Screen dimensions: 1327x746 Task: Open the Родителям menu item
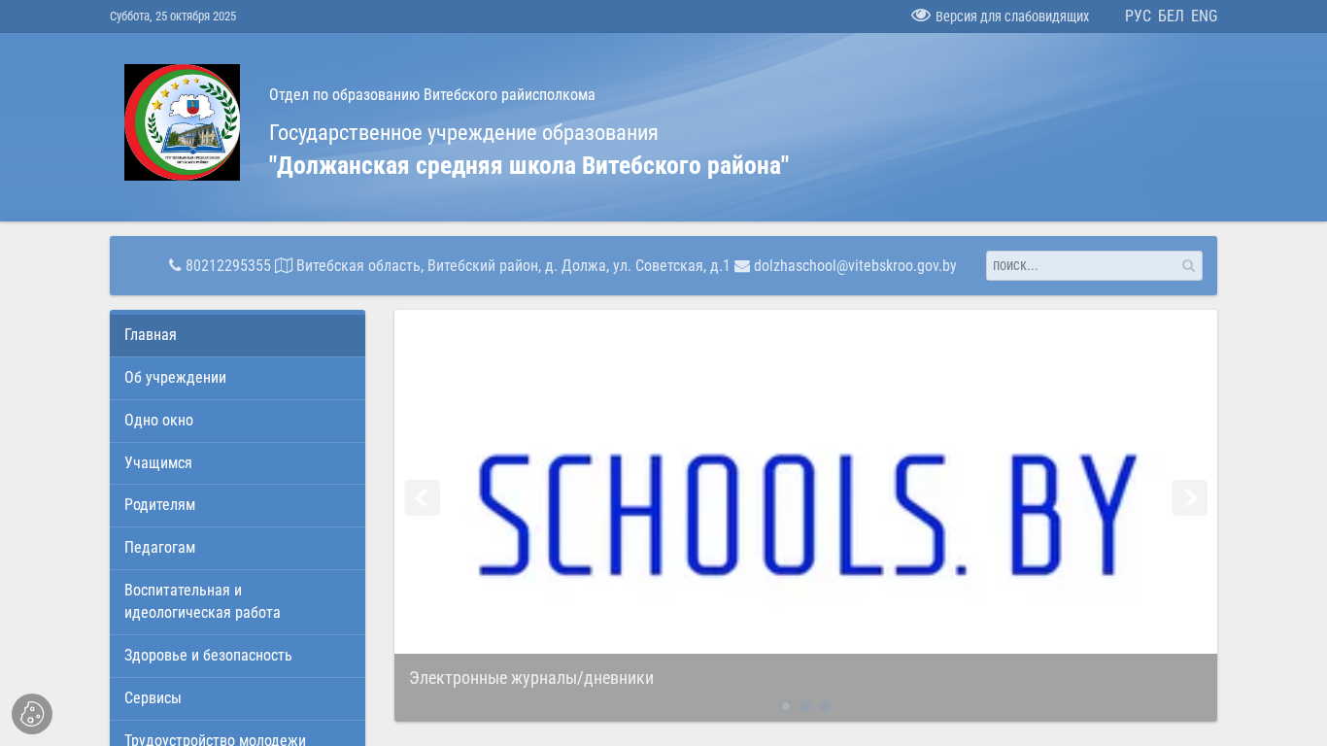tap(237, 505)
